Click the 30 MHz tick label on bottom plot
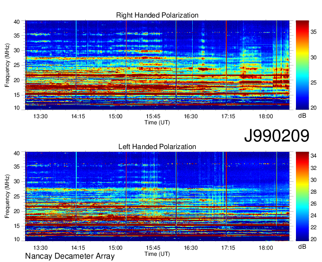 pos(17,181)
